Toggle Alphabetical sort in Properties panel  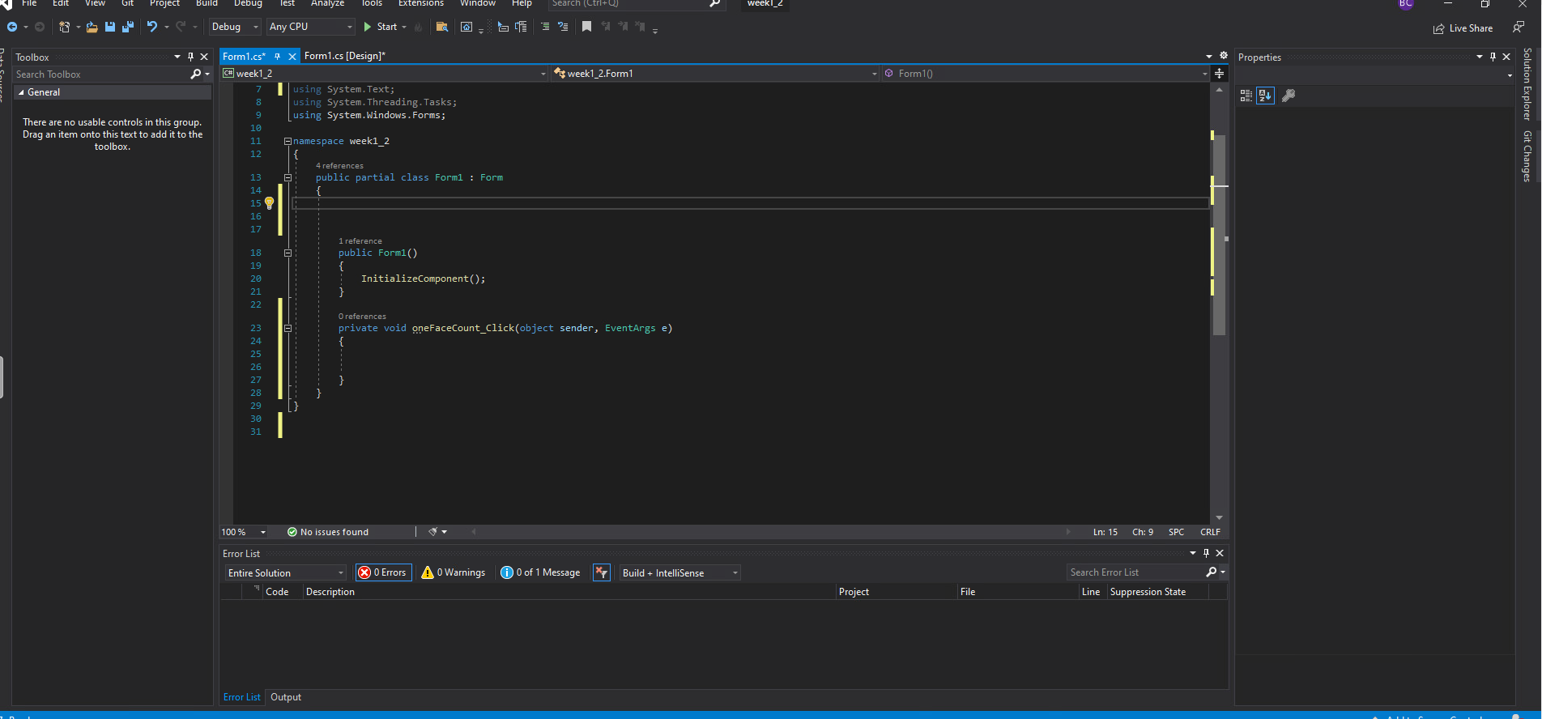coord(1265,96)
